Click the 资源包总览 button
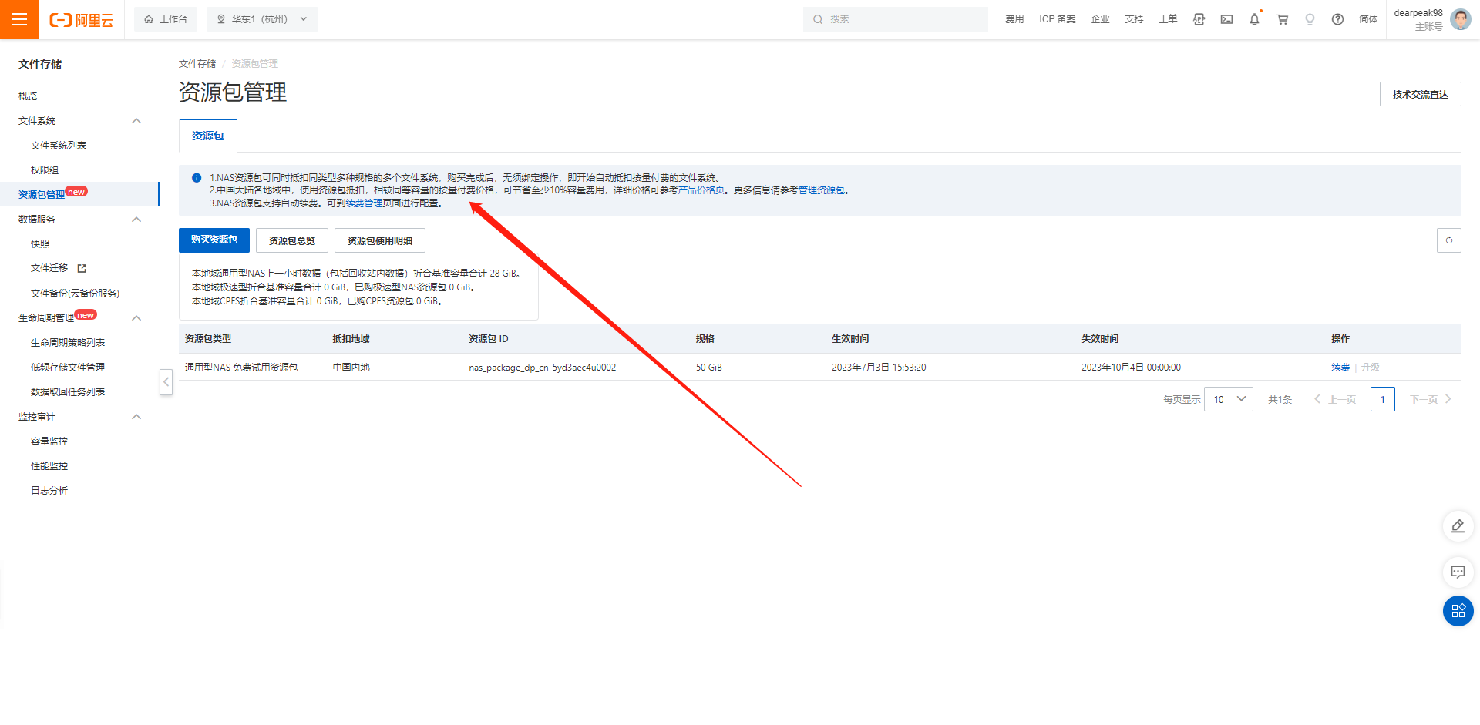Image resolution: width=1480 pixels, height=725 pixels. 292,240
